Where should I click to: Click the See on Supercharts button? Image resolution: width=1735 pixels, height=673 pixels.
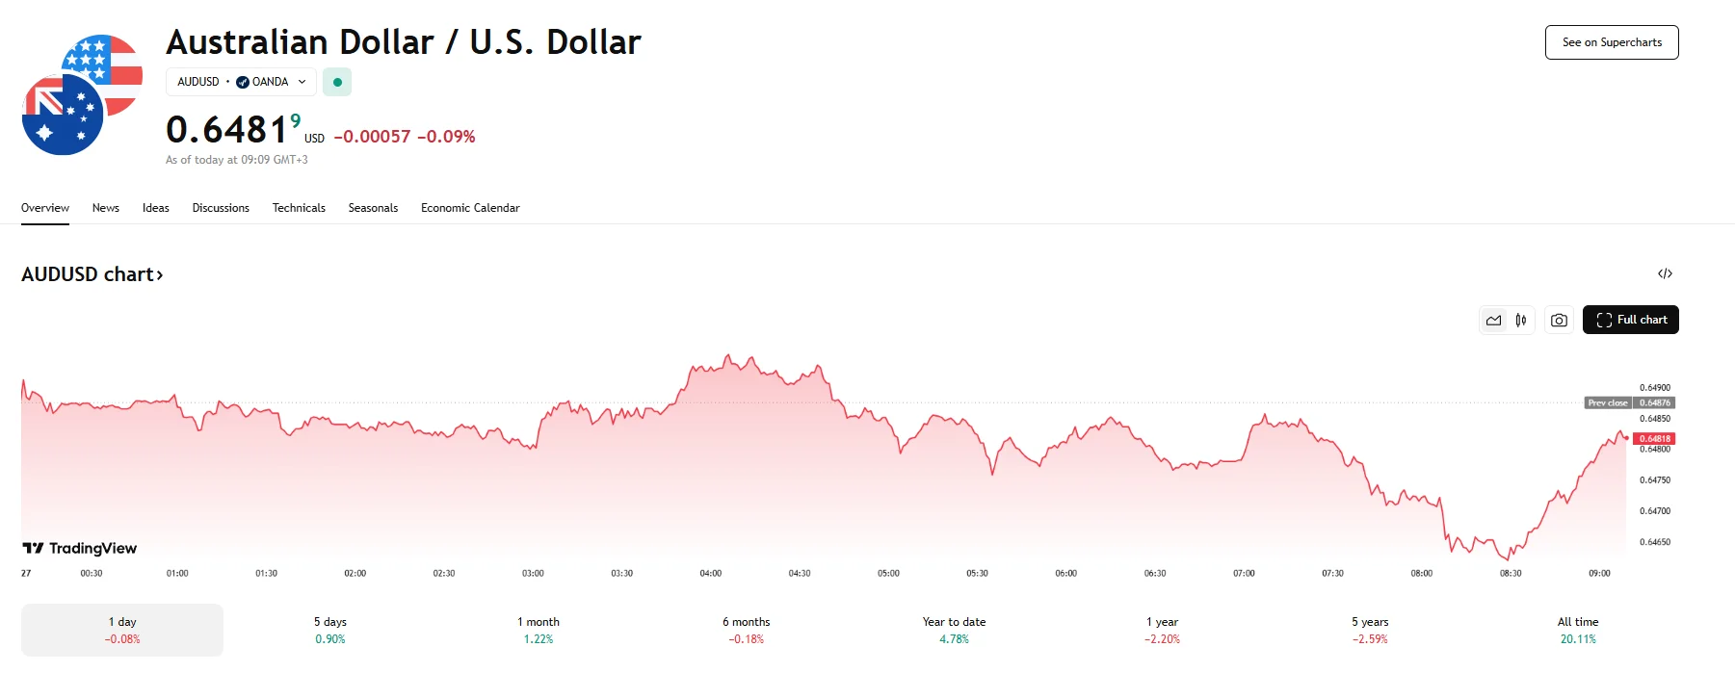[1612, 42]
